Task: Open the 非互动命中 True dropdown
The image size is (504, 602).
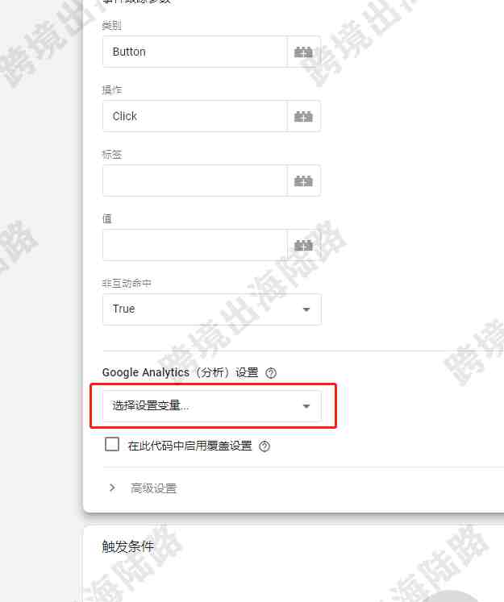Action: pyautogui.click(x=211, y=309)
